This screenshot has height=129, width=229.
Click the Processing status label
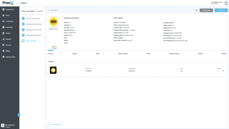[51, 54]
